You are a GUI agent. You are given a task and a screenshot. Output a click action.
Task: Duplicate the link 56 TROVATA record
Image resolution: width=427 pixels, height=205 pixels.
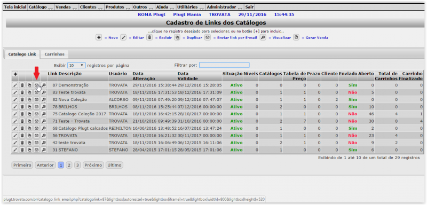point(29,135)
